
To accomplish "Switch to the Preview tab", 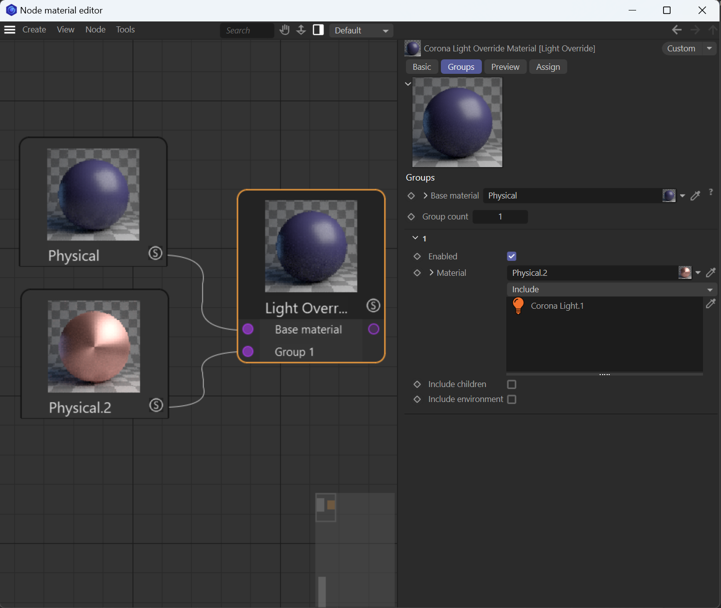I will (x=505, y=67).
